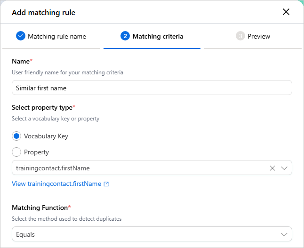Clear the trainingcontact.firstName selection

click(x=272, y=168)
